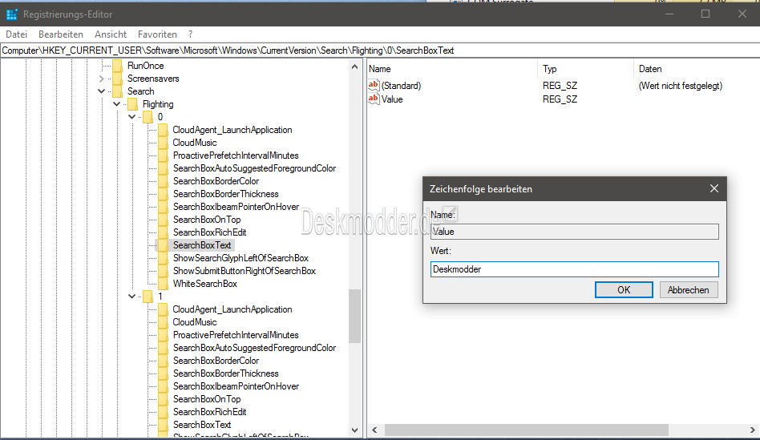Select CloudMusic under key 1
This screenshot has width=760, height=440.
194,322
